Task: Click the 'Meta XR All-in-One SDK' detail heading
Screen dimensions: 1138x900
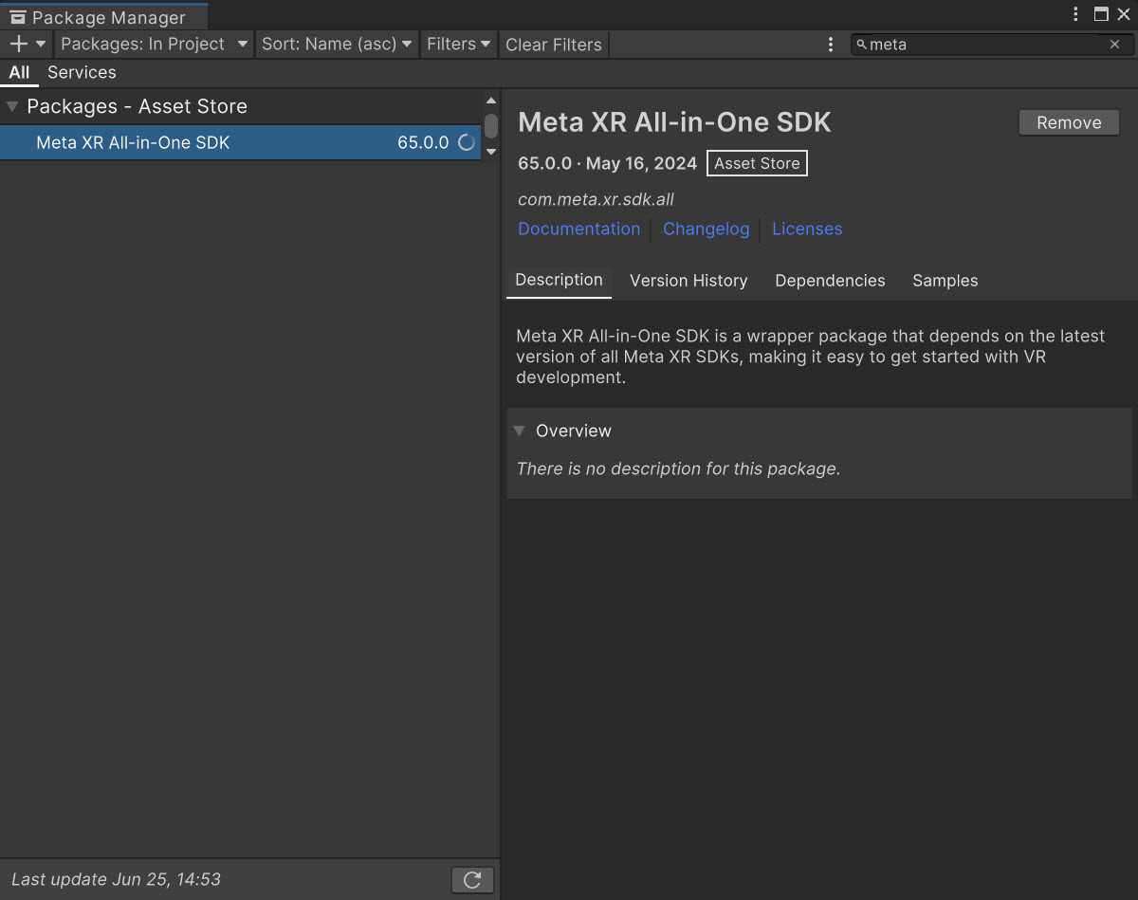Action: click(x=674, y=122)
